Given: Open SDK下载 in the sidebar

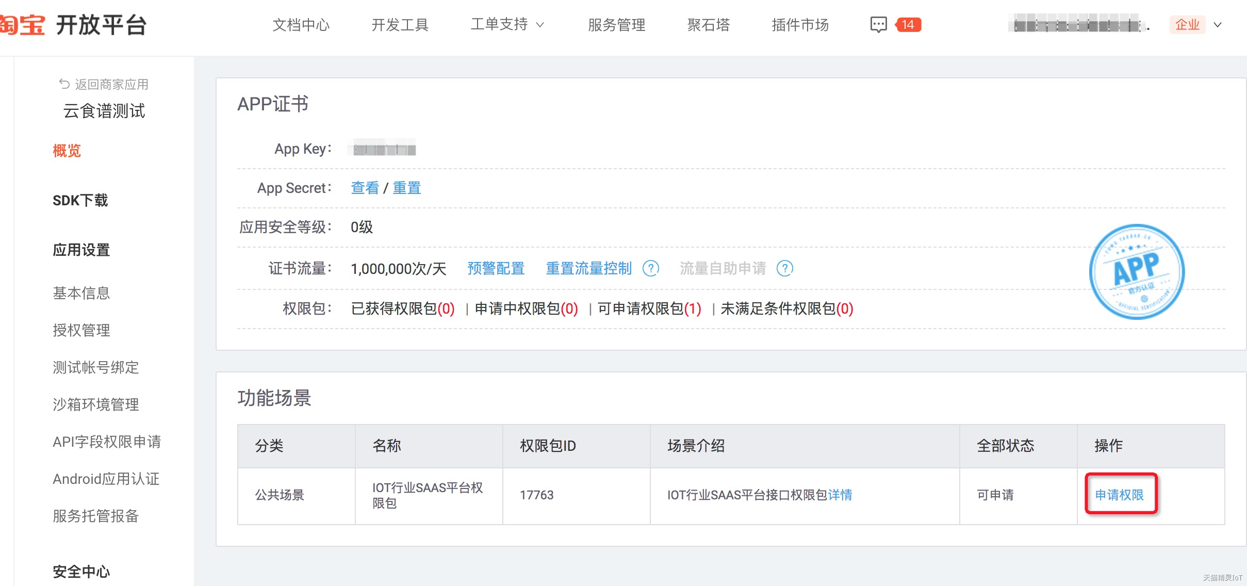Looking at the screenshot, I should 80,200.
